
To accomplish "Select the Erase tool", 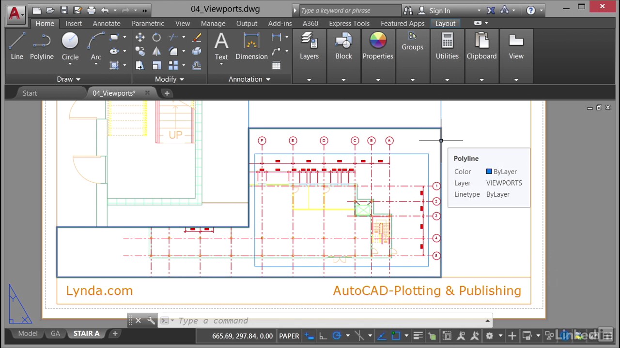I will [x=196, y=37].
